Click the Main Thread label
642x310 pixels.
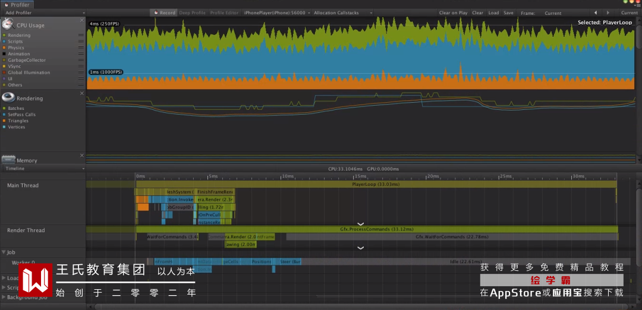coord(23,185)
